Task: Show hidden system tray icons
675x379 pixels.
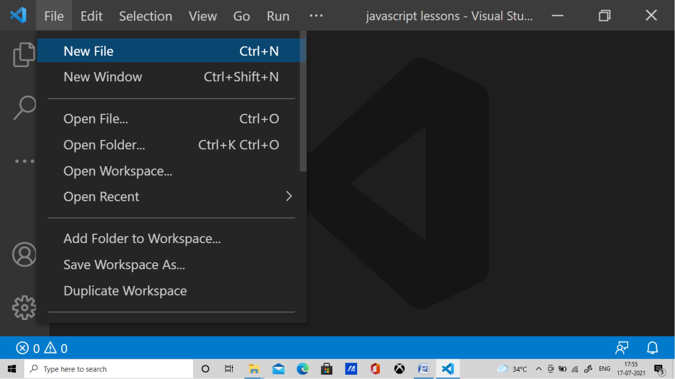Action: point(539,369)
